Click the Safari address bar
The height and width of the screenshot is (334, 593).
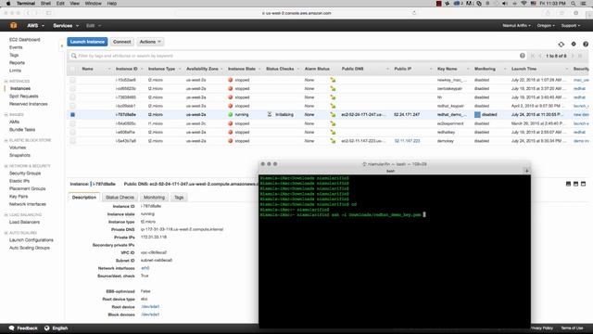click(x=296, y=13)
